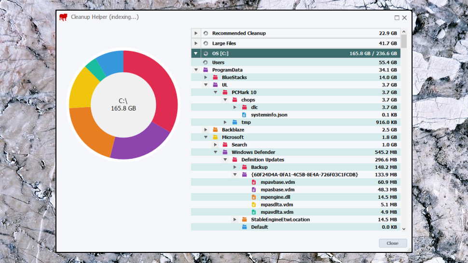Collapse the Microsoft folder
This screenshot has height=263, width=468.
coord(206,137)
